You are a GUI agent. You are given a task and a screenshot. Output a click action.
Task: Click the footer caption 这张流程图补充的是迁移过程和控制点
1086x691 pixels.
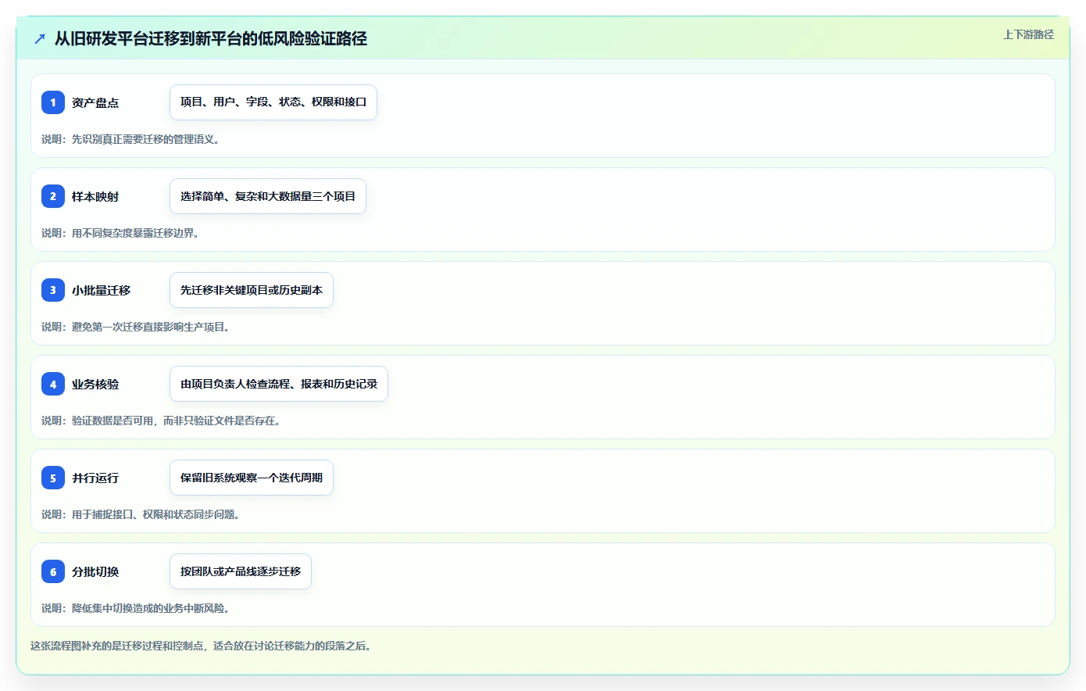[202, 646]
